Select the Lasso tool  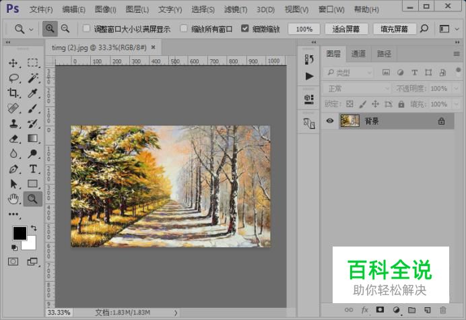pos(13,78)
